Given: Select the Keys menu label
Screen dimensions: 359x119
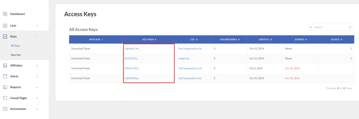Looking at the screenshot, I should click(13, 37).
